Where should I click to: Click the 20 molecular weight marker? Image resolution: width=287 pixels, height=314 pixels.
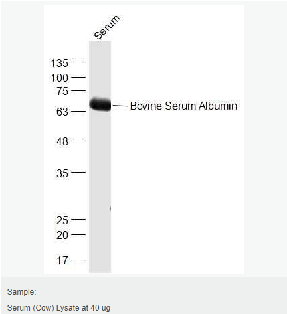point(62,235)
